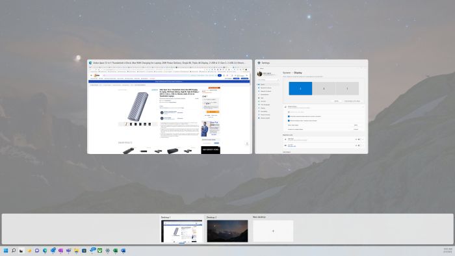Viewport: 455px width, 256px height.
Task: Open OneNote from the taskbar
Action: coord(60,251)
